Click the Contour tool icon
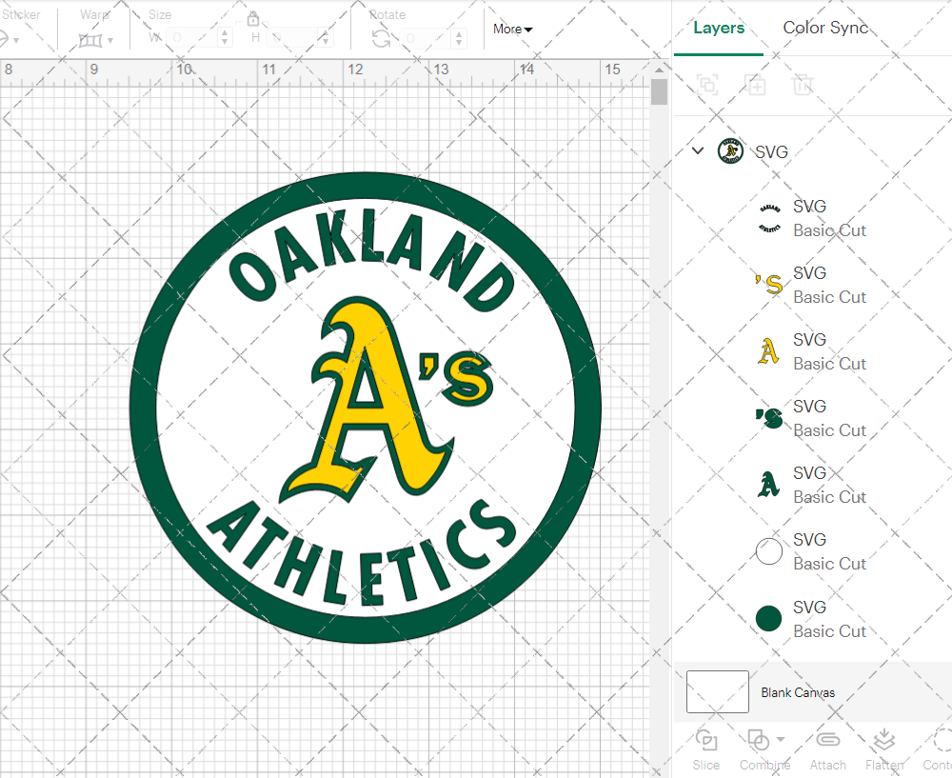Screen dimensions: 952x778 point(941,741)
